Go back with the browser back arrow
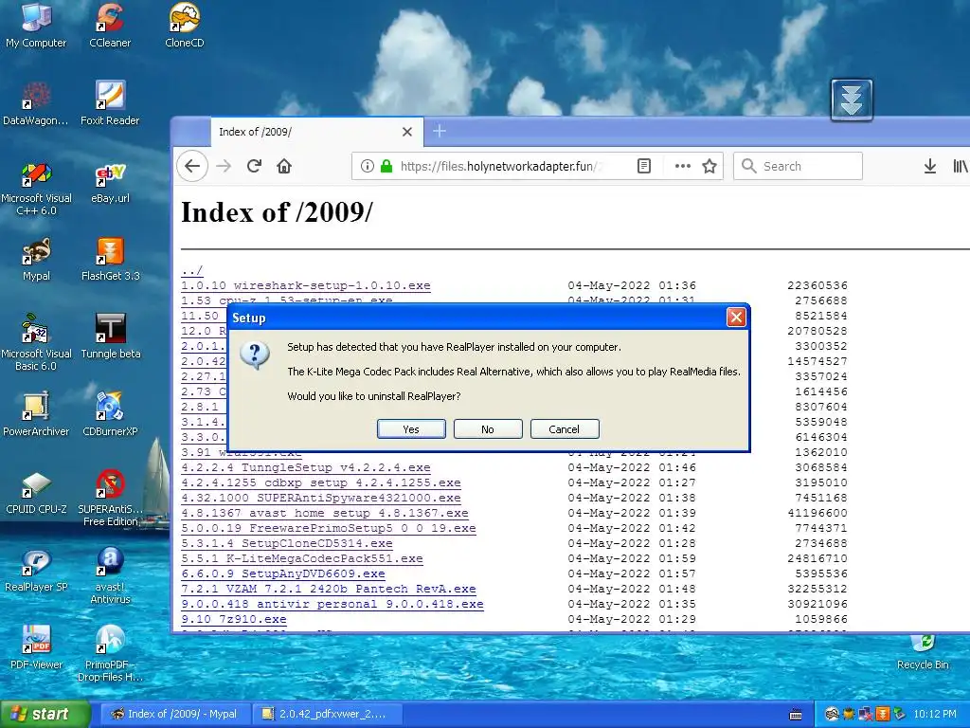Viewport: 970px width, 728px height. coord(192,166)
